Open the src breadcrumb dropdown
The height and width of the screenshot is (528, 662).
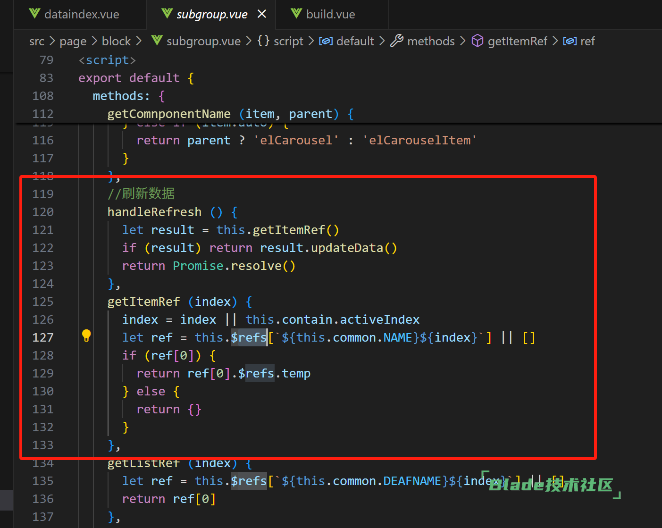[36, 42]
